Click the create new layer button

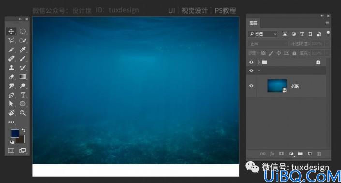pyautogui.click(x=310, y=154)
